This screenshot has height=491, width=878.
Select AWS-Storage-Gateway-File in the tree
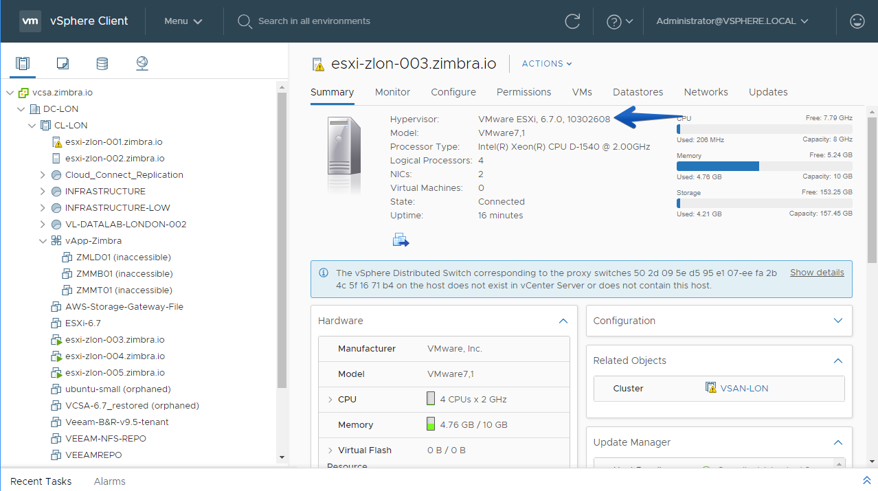[124, 307]
